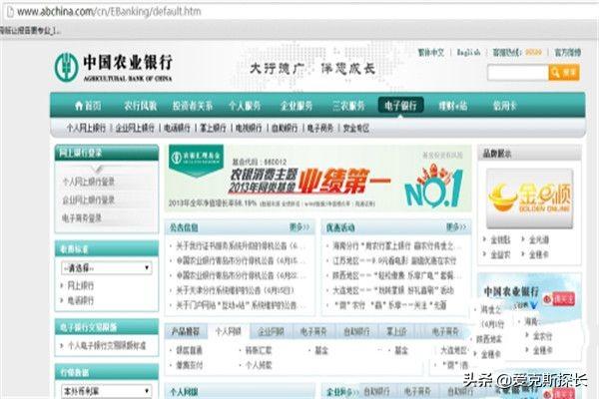Open the 投资者关系 menu
Screen dimensions: 599x399
click(x=193, y=106)
